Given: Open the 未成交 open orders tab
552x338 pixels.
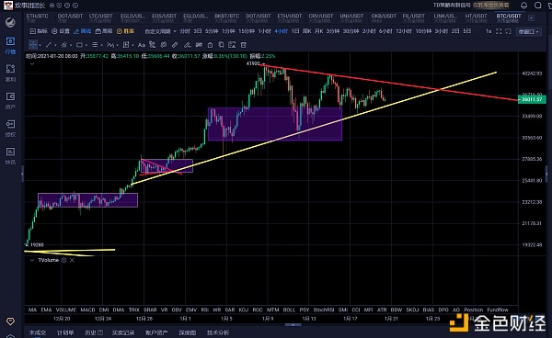Looking at the screenshot, I should pyautogui.click(x=38, y=332).
